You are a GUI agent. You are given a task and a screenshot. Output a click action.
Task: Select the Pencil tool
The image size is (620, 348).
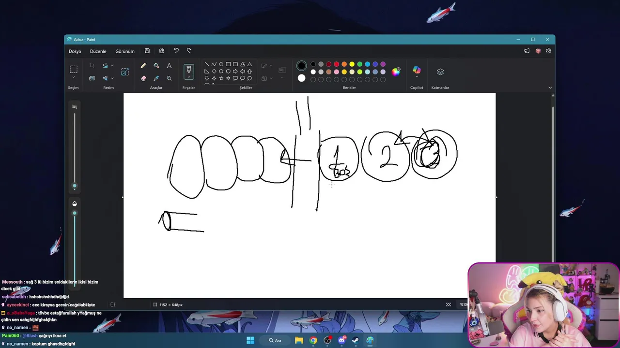click(143, 65)
